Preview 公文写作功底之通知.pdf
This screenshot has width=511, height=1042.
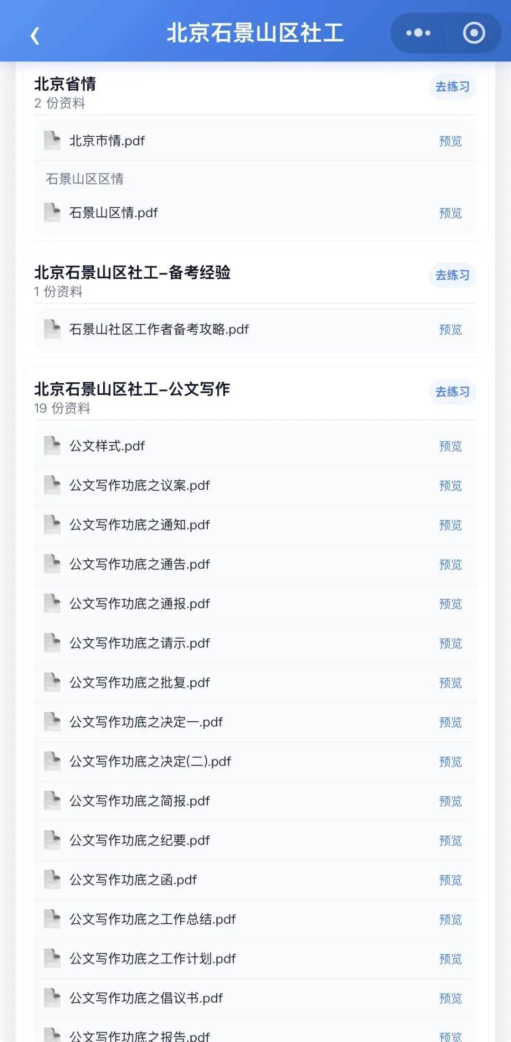(x=450, y=525)
